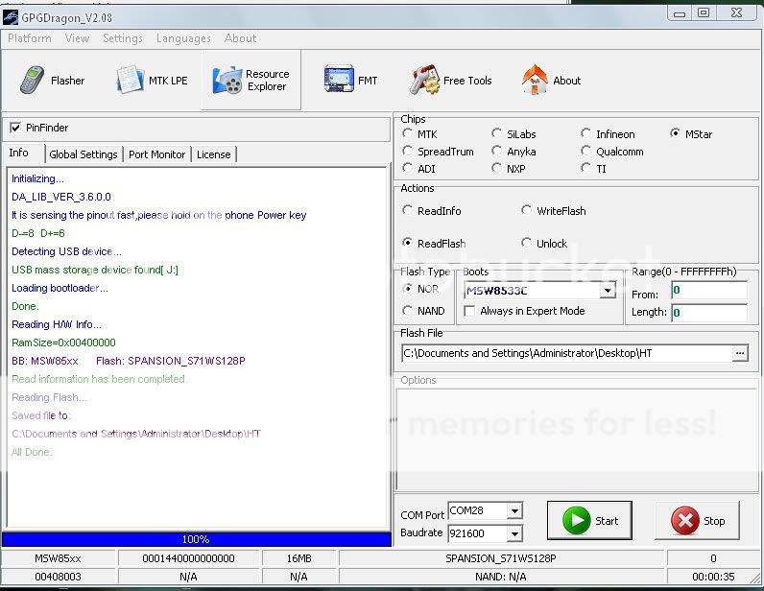
Task: Open the COM Port dropdown
Action: 514,511
